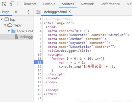Set a breakpoint on line 13
132x102 pixels.
pyautogui.click(x=40, y=67)
